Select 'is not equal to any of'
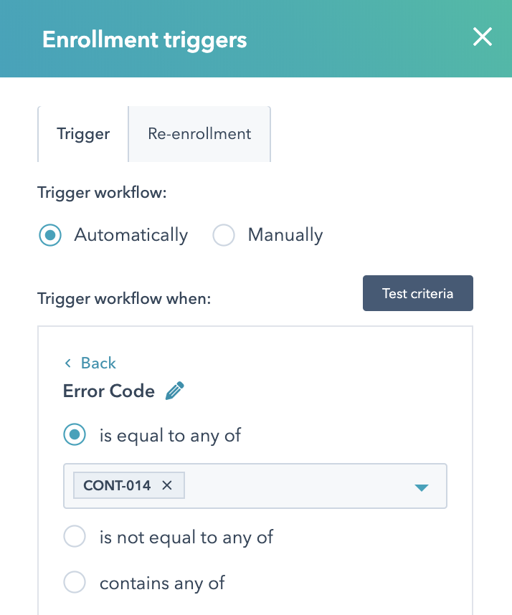 (75, 536)
